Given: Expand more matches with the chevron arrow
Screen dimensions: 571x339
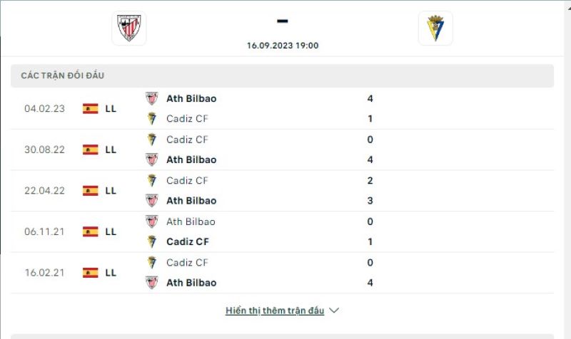Looking at the screenshot, I should tap(334, 311).
